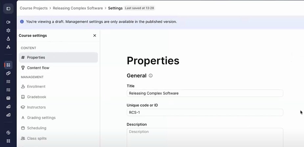Open the overlapping circles sidebar icon
The width and height of the screenshot is (304, 147).
(8, 73)
